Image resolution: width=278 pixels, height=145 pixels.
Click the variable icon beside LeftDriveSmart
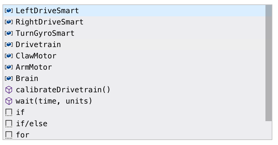point(9,11)
